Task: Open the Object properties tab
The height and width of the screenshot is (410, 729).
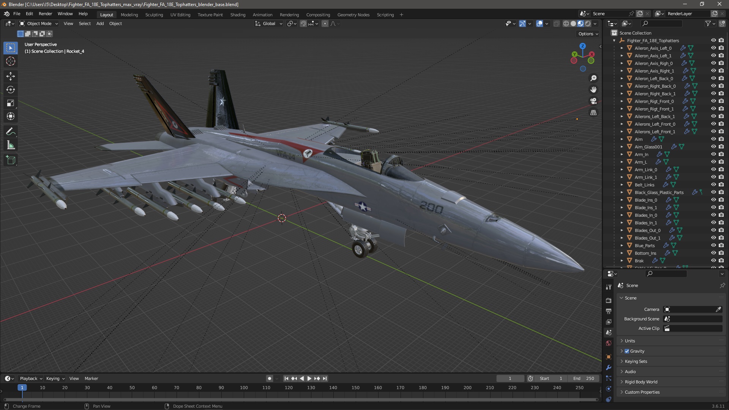Action: coord(609,356)
